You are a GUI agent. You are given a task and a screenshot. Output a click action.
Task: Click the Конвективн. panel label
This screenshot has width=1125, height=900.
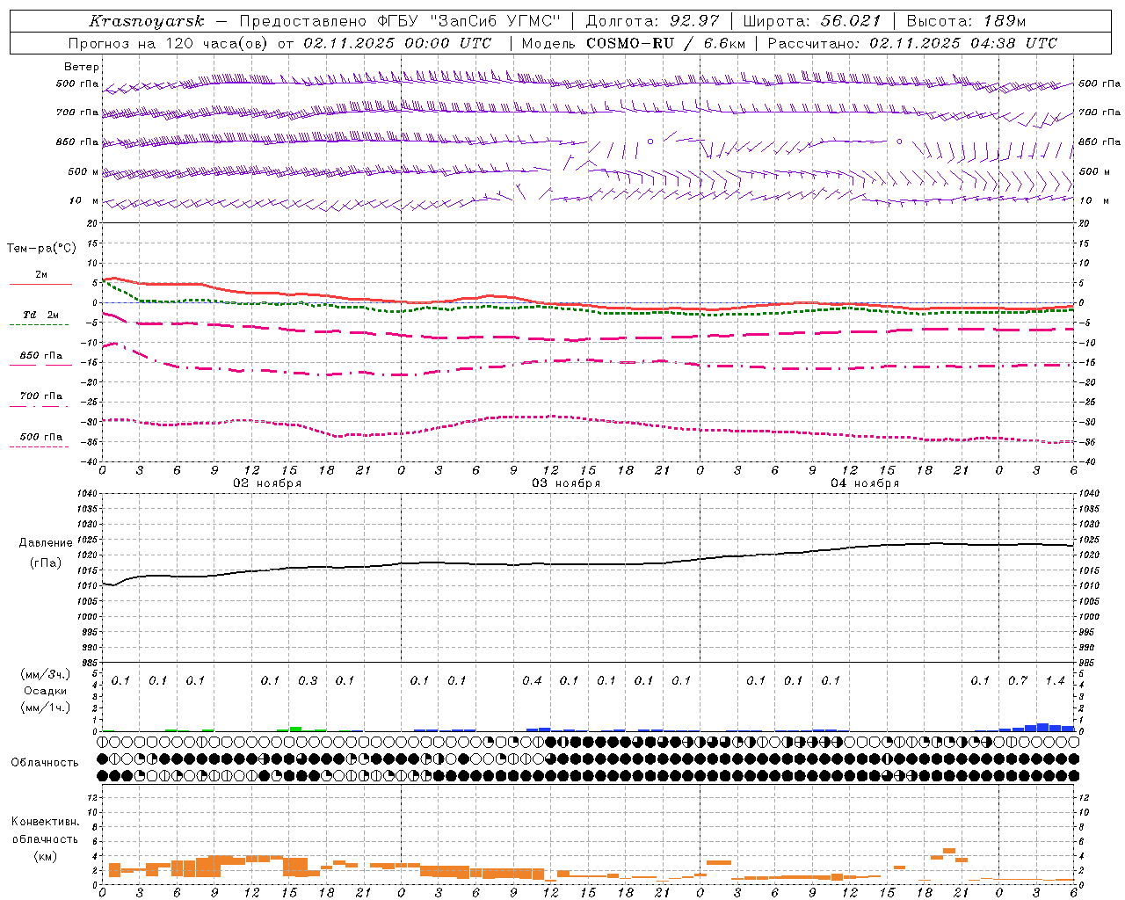pyautogui.click(x=45, y=822)
